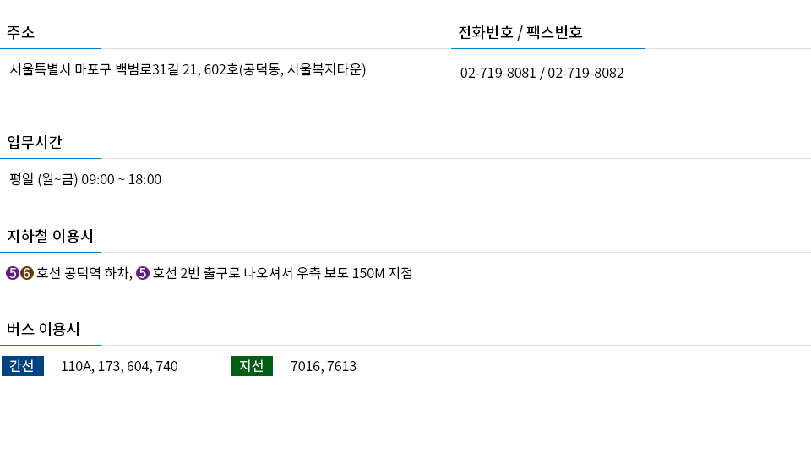Click the green 지선 bus badge
Image resolution: width=811 pixels, height=465 pixels.
[252, 366]
